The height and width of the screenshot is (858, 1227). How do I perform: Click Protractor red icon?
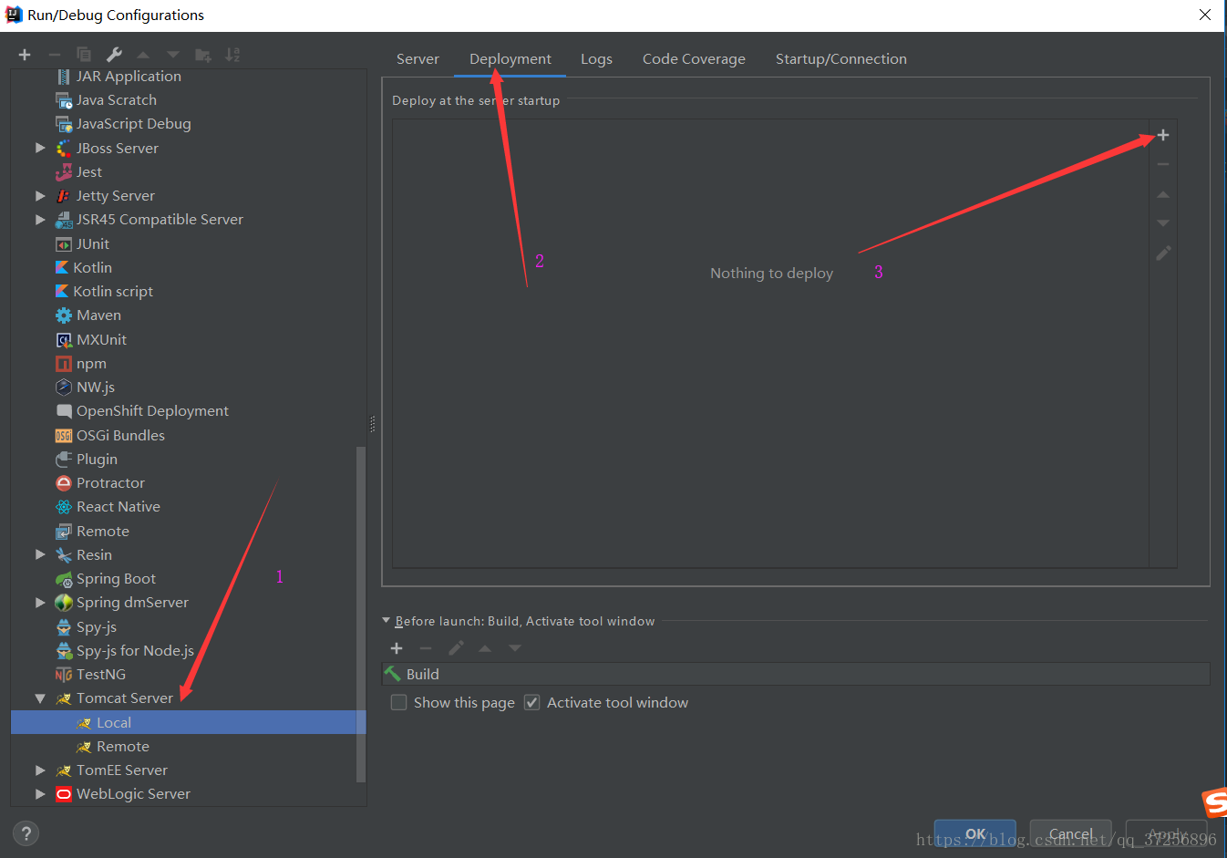click(x=64, y=483)
